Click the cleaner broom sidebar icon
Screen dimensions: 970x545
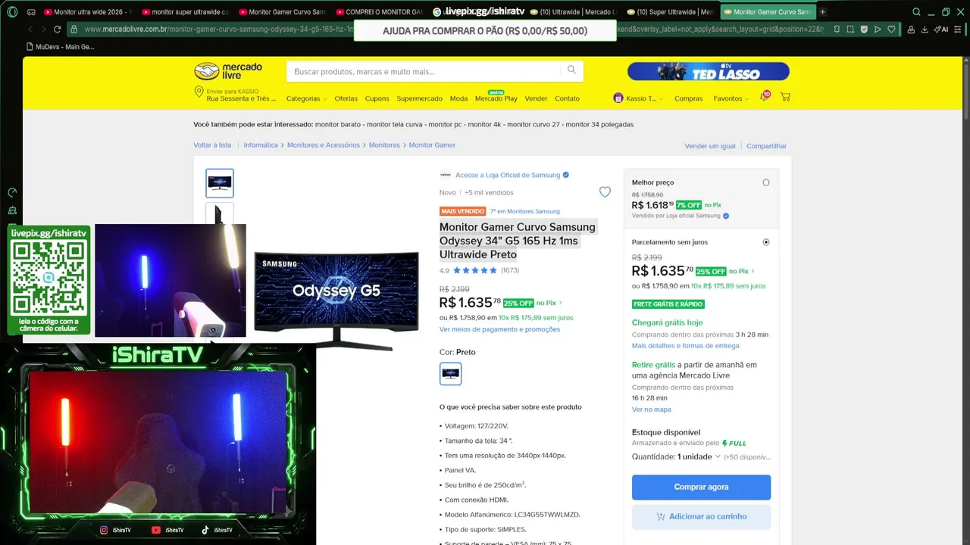click(x=12, y=210)
